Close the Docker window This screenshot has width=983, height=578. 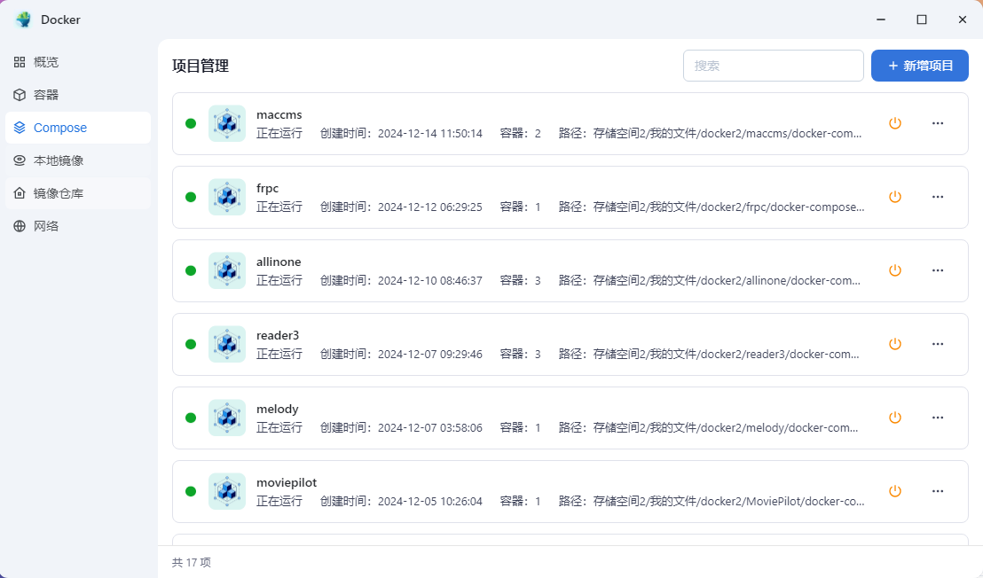963,20
